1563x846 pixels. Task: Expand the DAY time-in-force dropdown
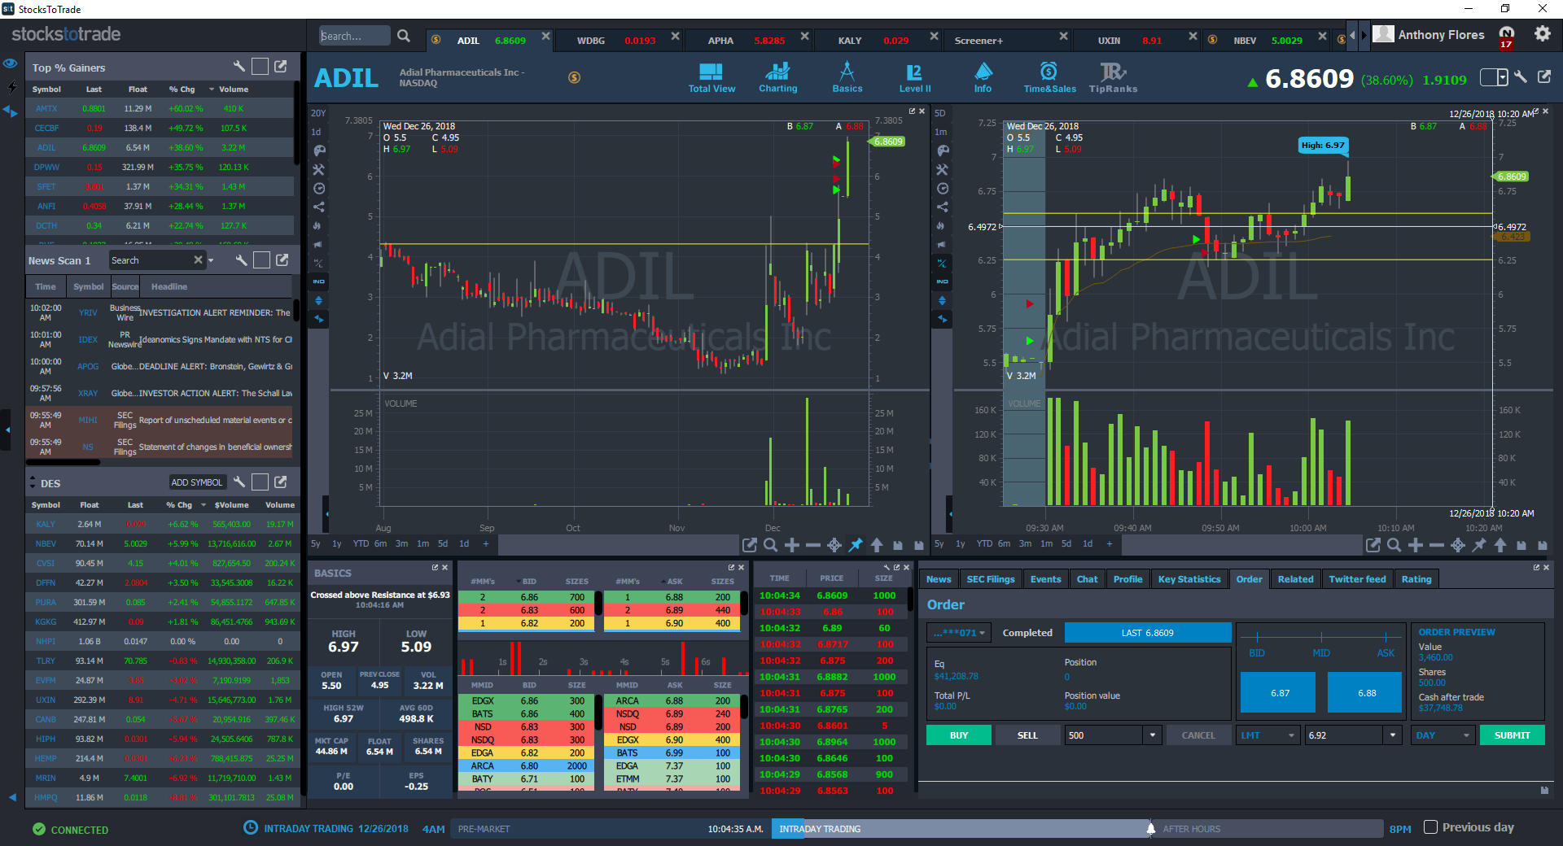coord(1444,735)
